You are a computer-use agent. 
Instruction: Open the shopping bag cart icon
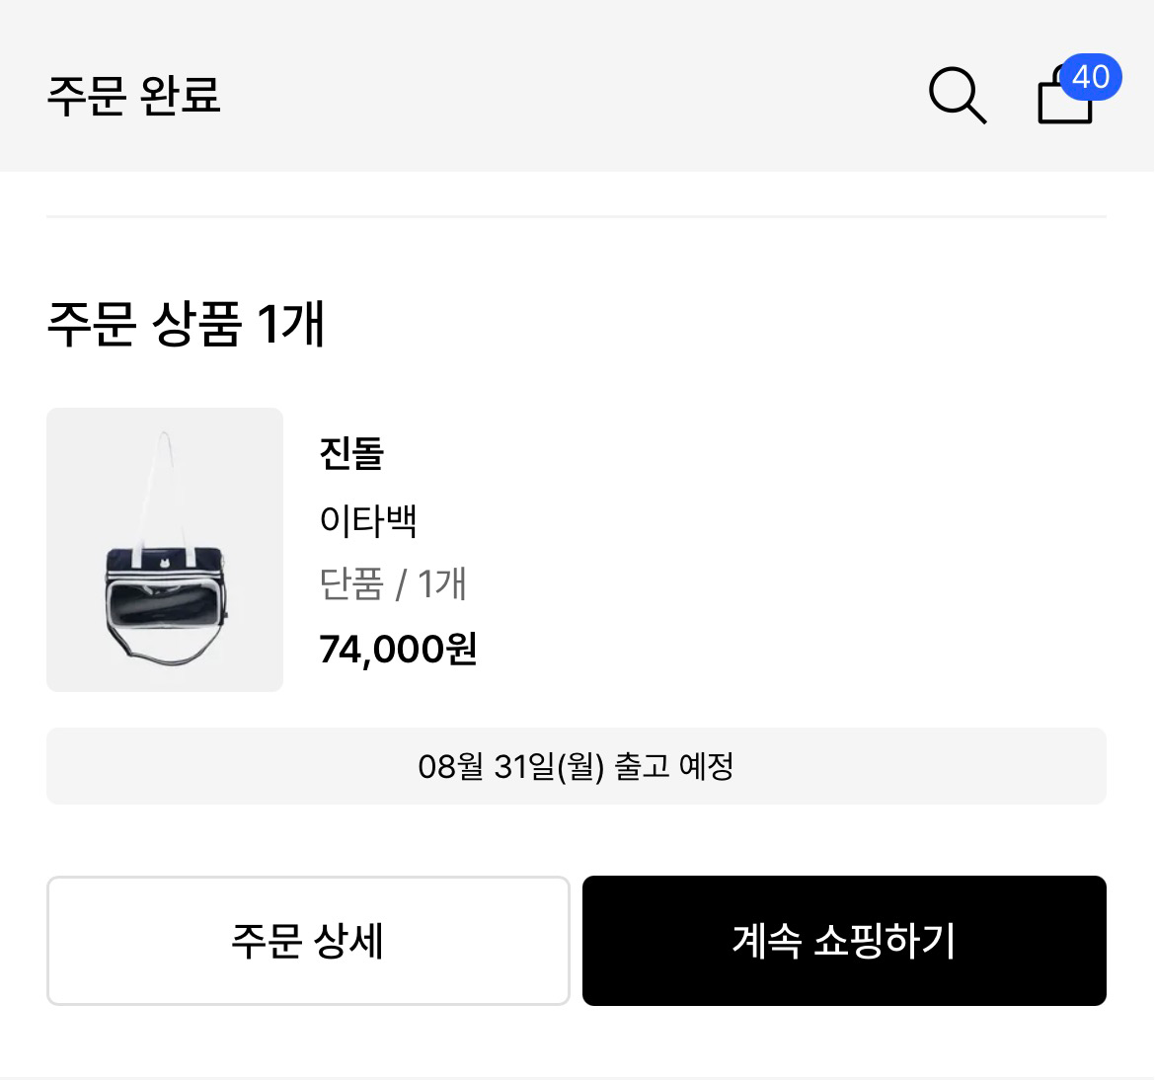tap(1064, 96)
